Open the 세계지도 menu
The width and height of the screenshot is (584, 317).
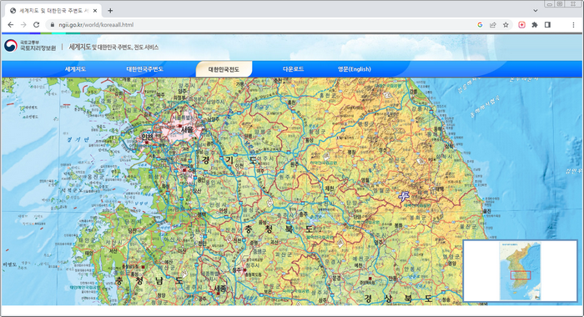coord(75,69)
